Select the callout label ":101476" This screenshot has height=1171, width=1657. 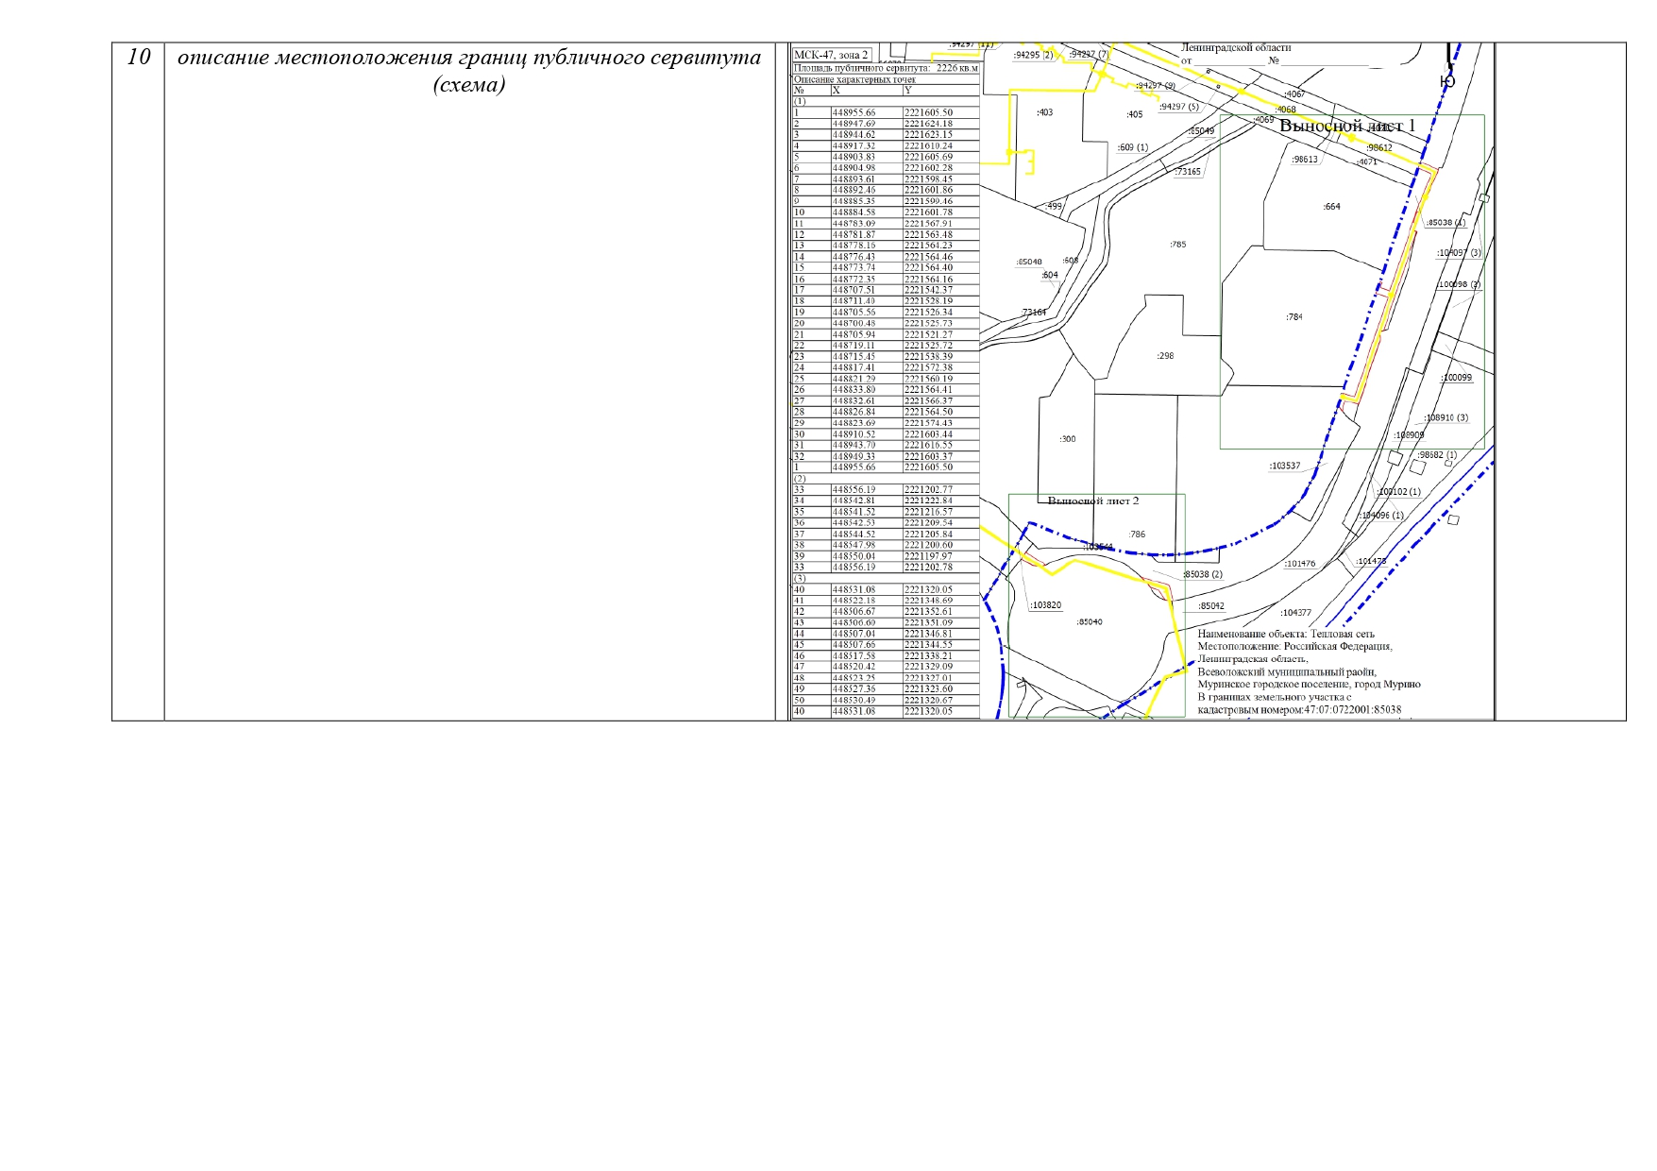(x=1300, y=564)
